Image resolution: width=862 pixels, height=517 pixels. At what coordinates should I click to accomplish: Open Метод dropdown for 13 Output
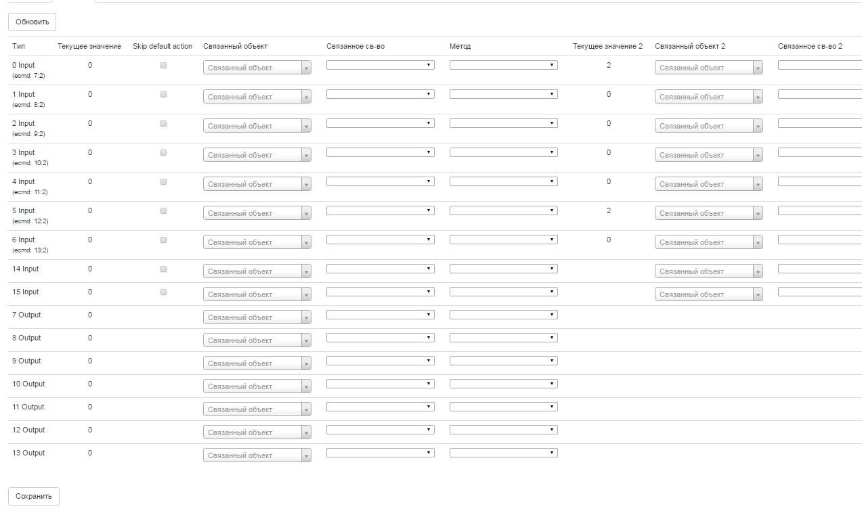point(503,453)
